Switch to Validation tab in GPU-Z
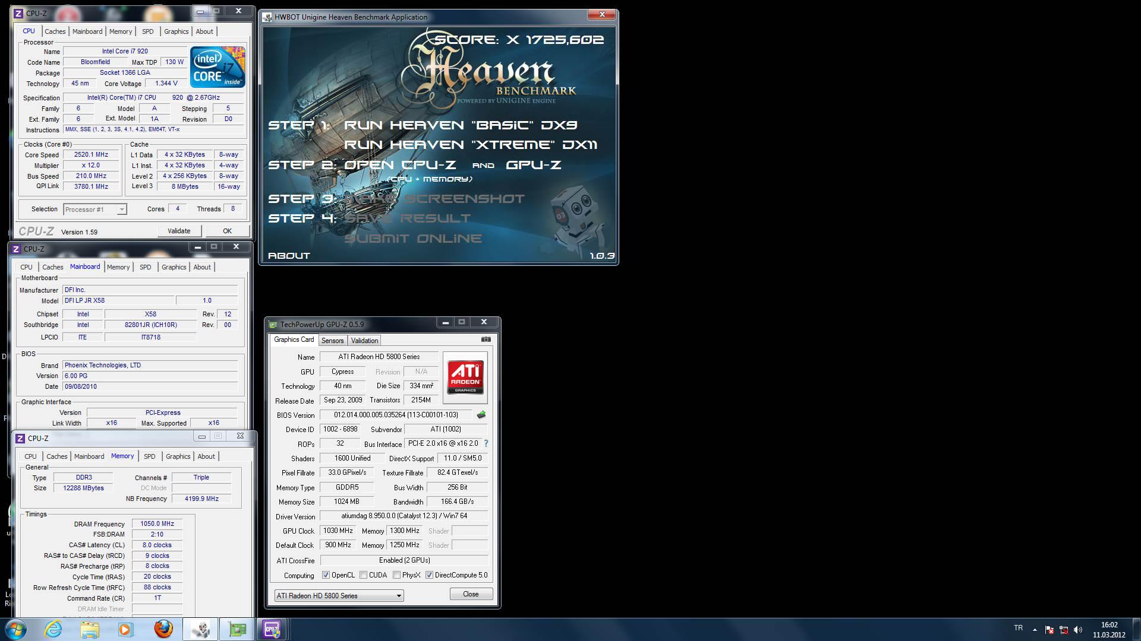This screenshot has height=641, width=1141. click(364, 341)
